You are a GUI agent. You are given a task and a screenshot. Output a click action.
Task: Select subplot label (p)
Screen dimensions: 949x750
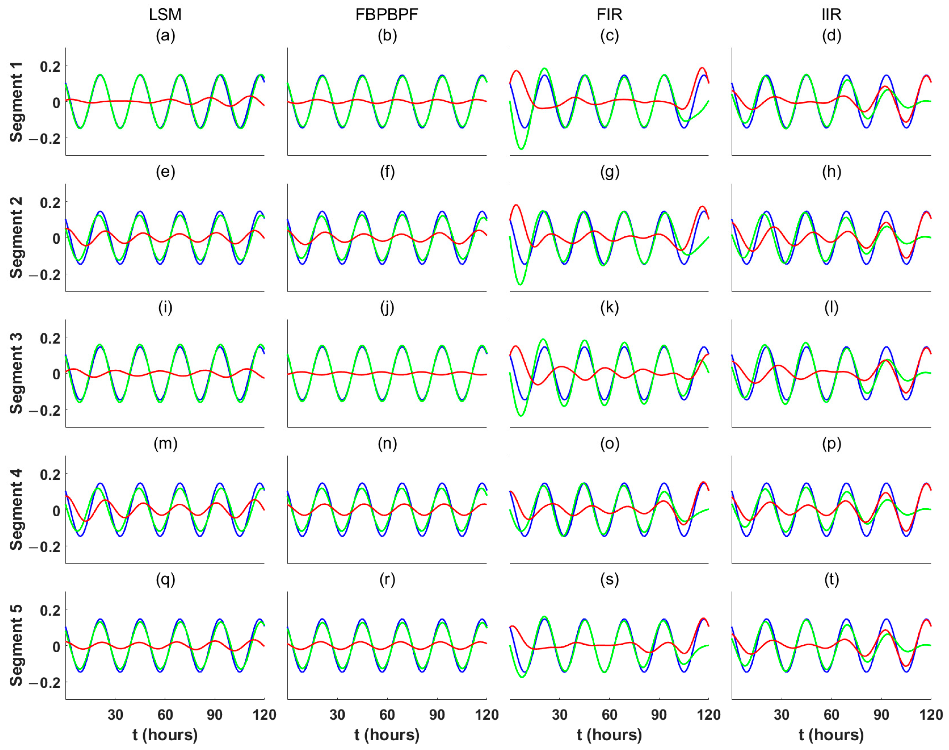(x=831, y=443)
